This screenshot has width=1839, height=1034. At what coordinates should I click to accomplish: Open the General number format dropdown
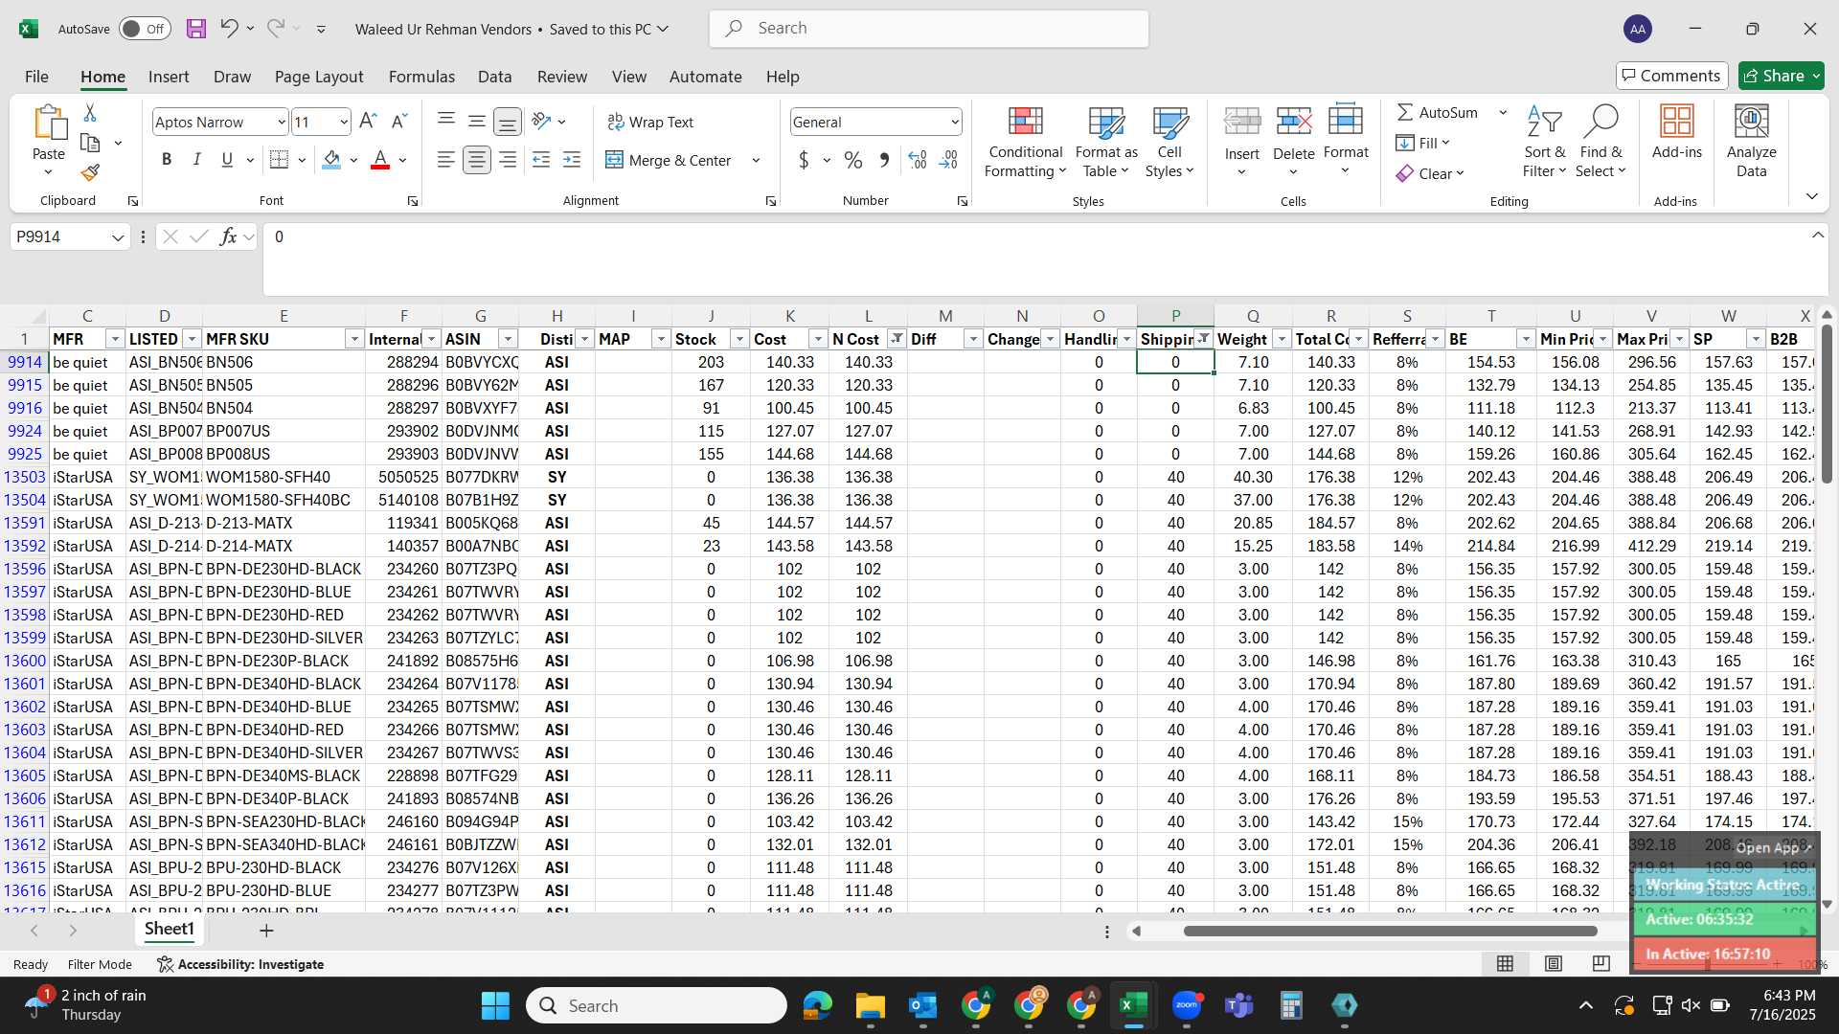click(955, 122)
